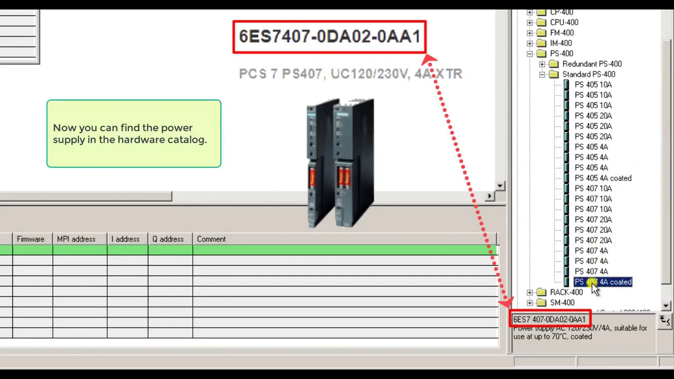Select PS 407 4A coated in catalog
This screenshot has width=674, height=379.
click(x=603, y=282)
